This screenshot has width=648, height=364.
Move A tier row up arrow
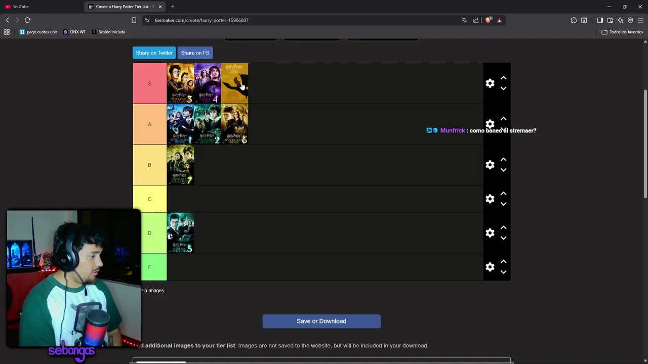503,119
